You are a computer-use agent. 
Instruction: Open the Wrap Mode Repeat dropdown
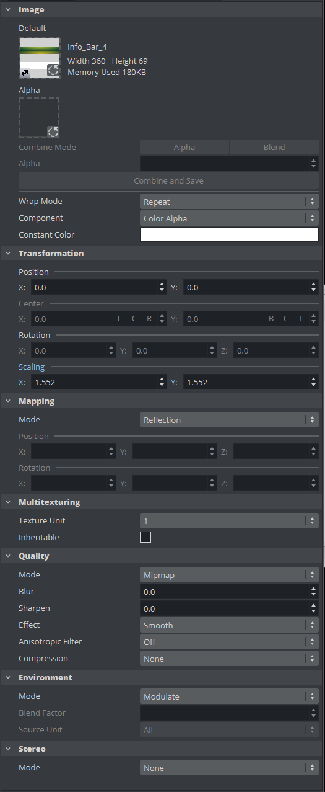[x=229, y=202]
